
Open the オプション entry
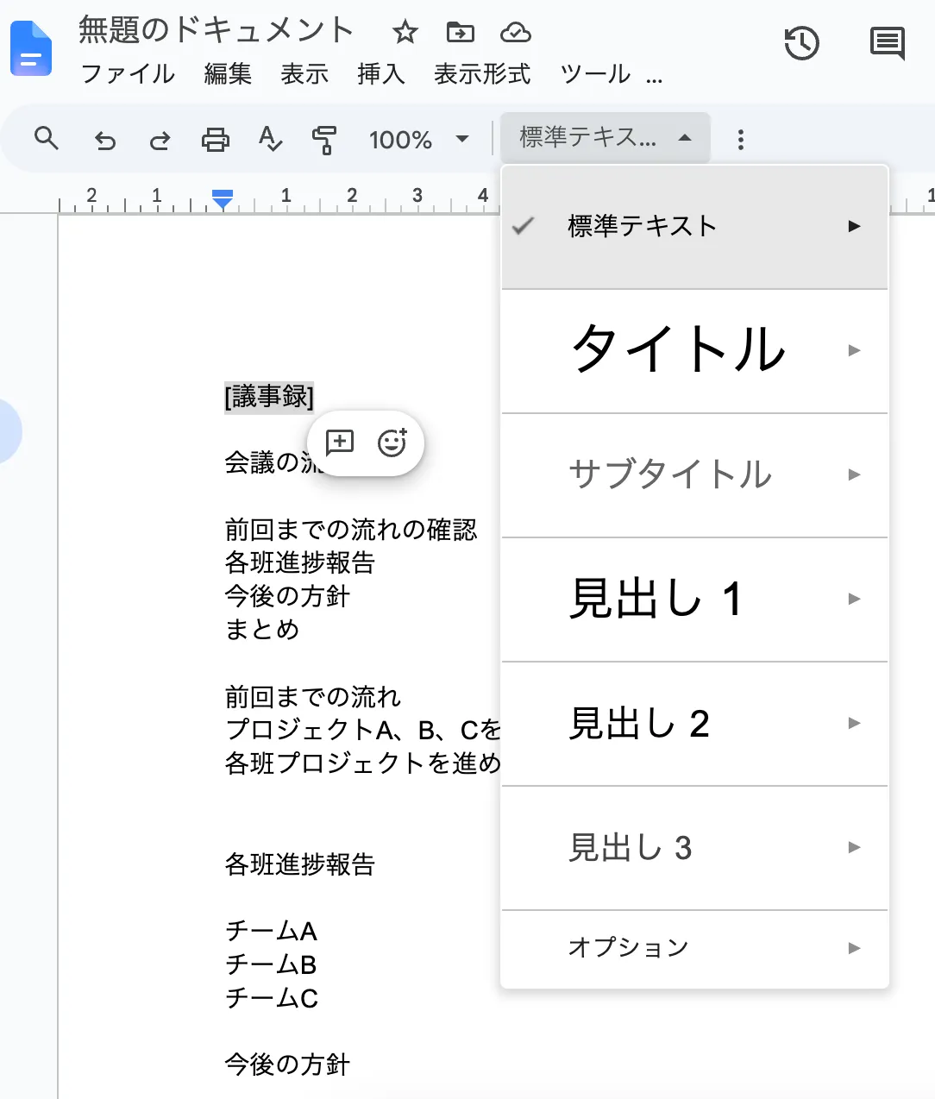click(694, 948)
